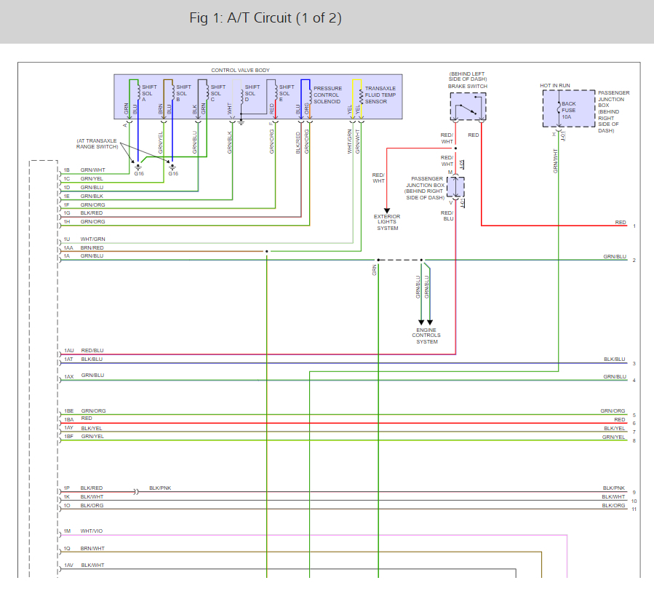Click the left G16 ground symbol
This screenshot has width=654, height=599.
pos(138,167)
